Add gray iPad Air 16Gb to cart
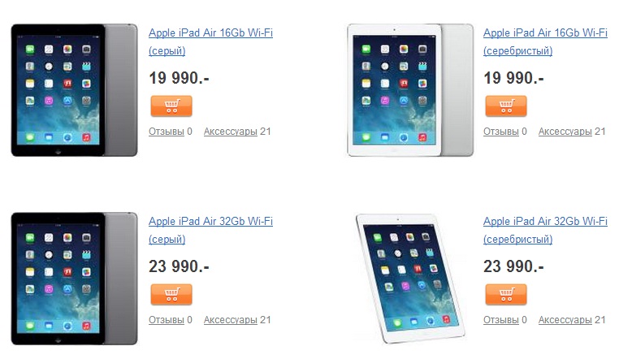Screen dimensions: 632x359 [171, 106]
